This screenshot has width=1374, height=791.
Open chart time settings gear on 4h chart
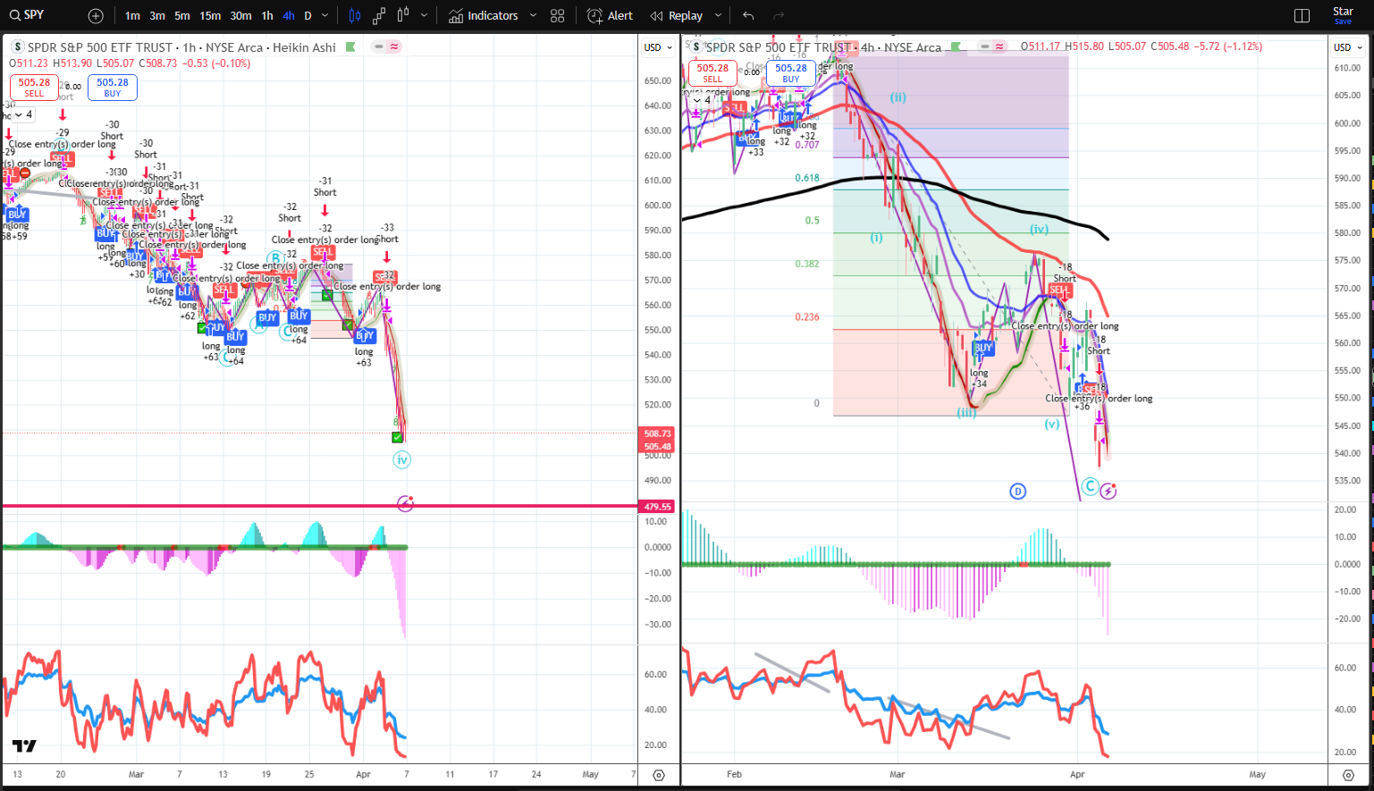[x=1349, y=775]
